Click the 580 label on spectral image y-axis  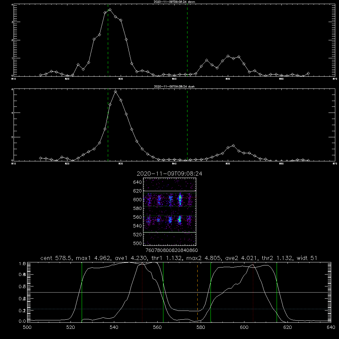click(138, 208)
